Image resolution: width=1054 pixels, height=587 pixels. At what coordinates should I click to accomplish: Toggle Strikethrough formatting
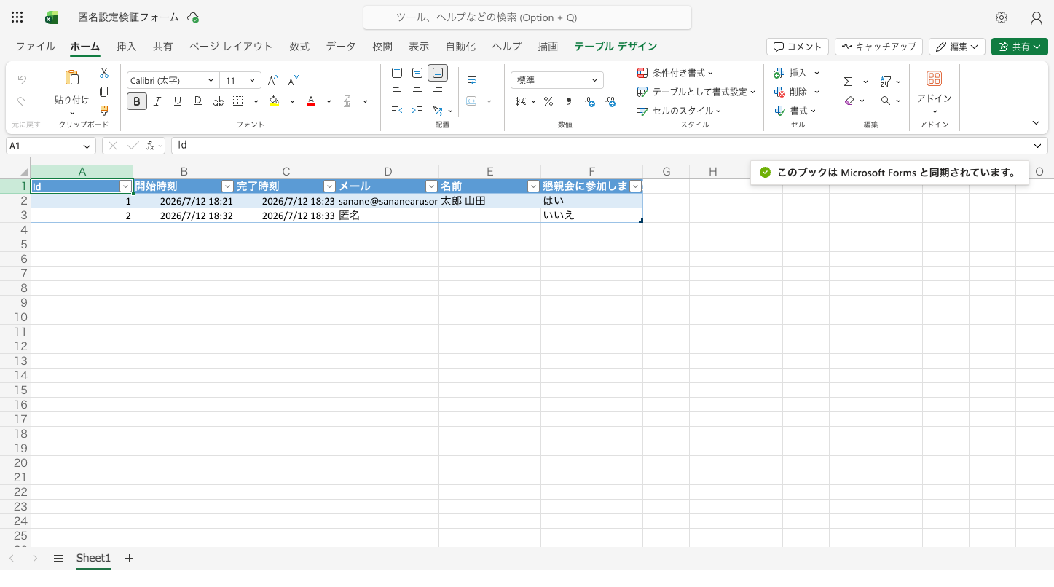click(x=219, y=101)
